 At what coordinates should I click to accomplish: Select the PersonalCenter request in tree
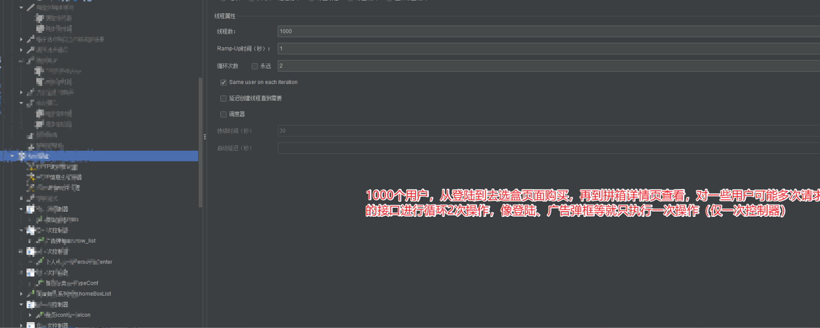79,262
